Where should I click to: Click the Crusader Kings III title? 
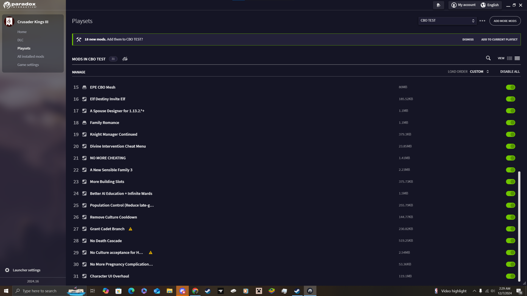[x=33, y=22]
